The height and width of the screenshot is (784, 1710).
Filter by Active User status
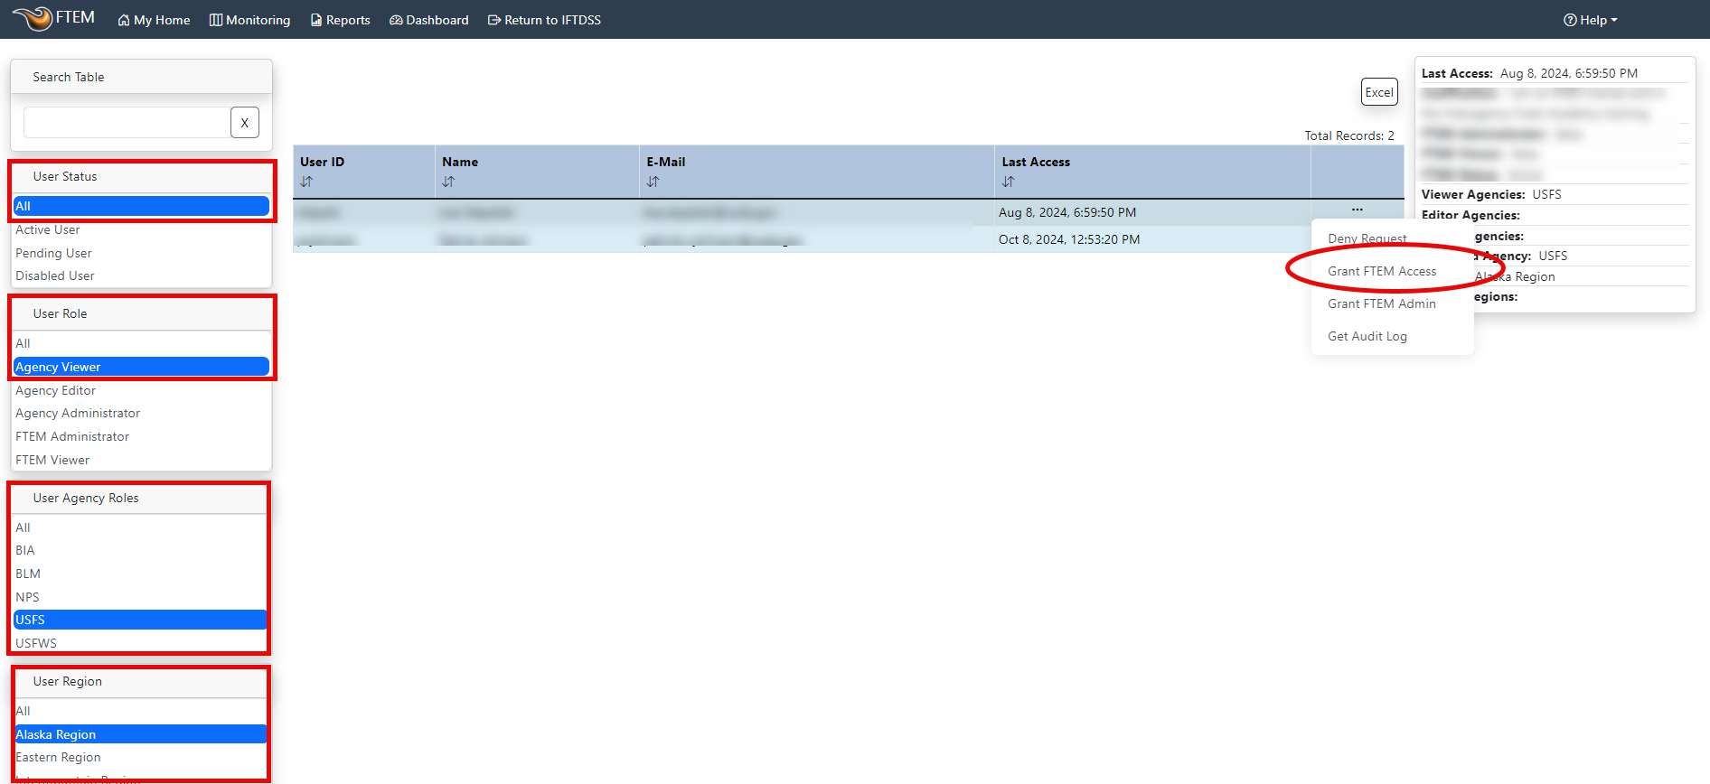tap(141, 229)
